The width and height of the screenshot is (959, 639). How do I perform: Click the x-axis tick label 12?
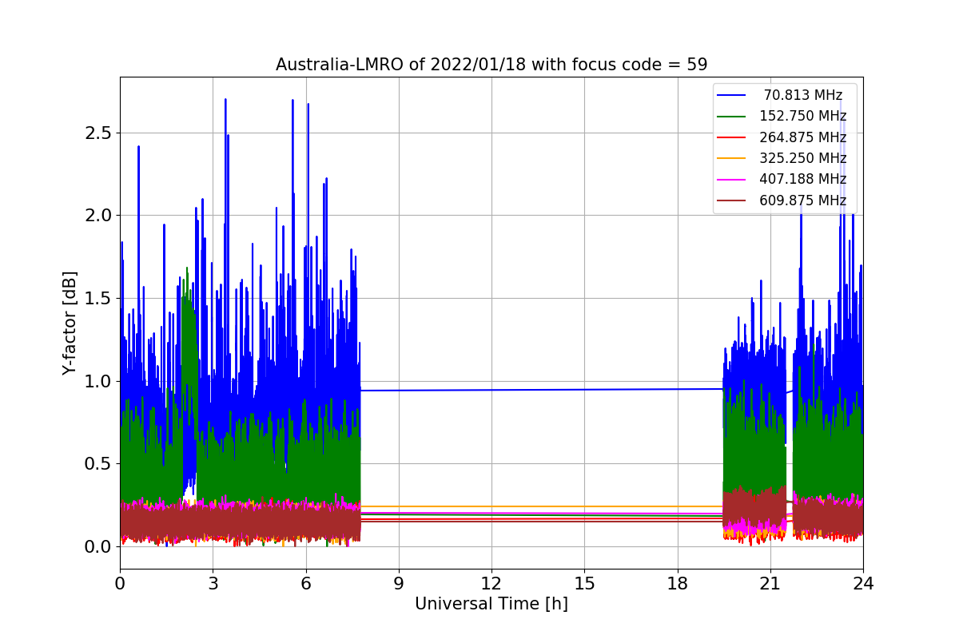[491, 584]
